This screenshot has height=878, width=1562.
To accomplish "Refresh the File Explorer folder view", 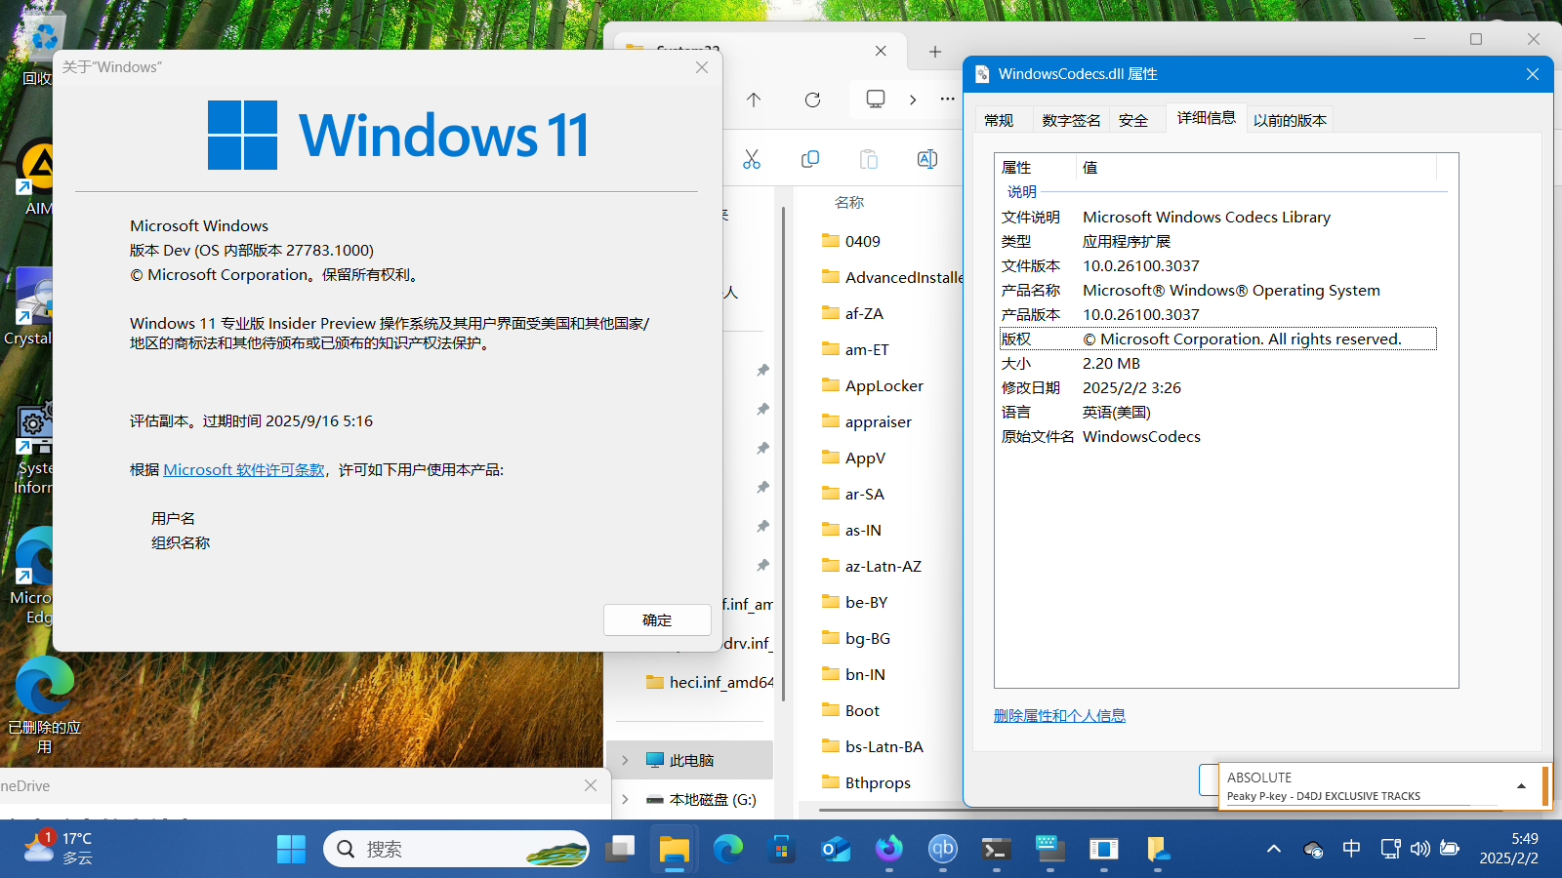I will (812, 100).
